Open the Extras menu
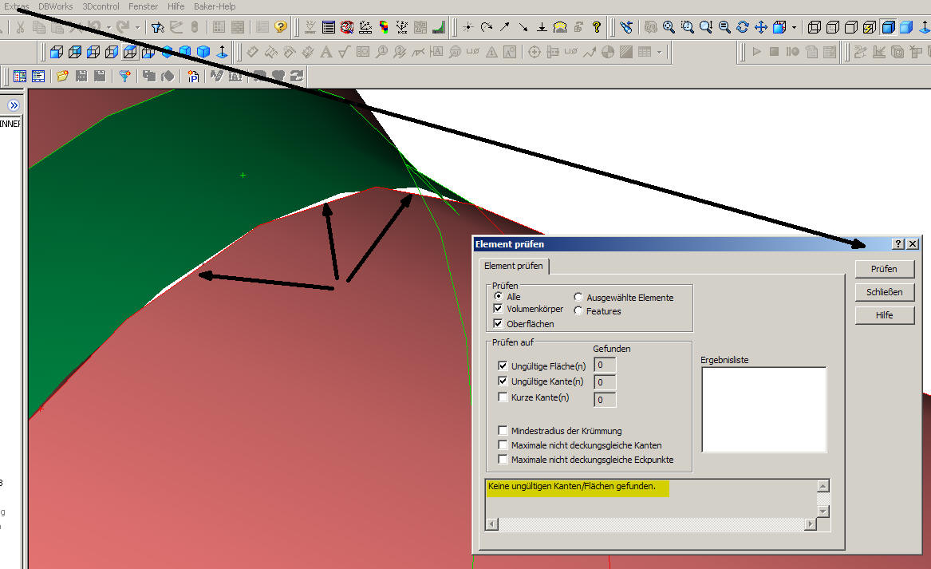This screenshot has width=931, height=569. click(17, 6)
